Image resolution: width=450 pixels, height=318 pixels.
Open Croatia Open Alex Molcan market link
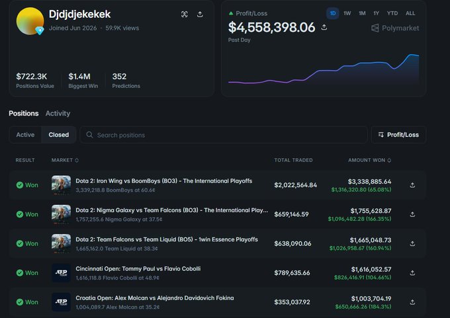[x=155, y=298]
